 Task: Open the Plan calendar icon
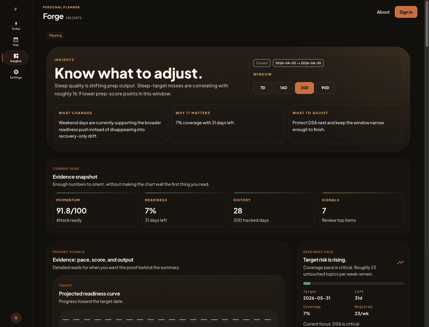tap(16, 40)
